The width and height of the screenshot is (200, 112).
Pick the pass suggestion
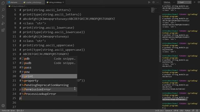tap(49, 68)
